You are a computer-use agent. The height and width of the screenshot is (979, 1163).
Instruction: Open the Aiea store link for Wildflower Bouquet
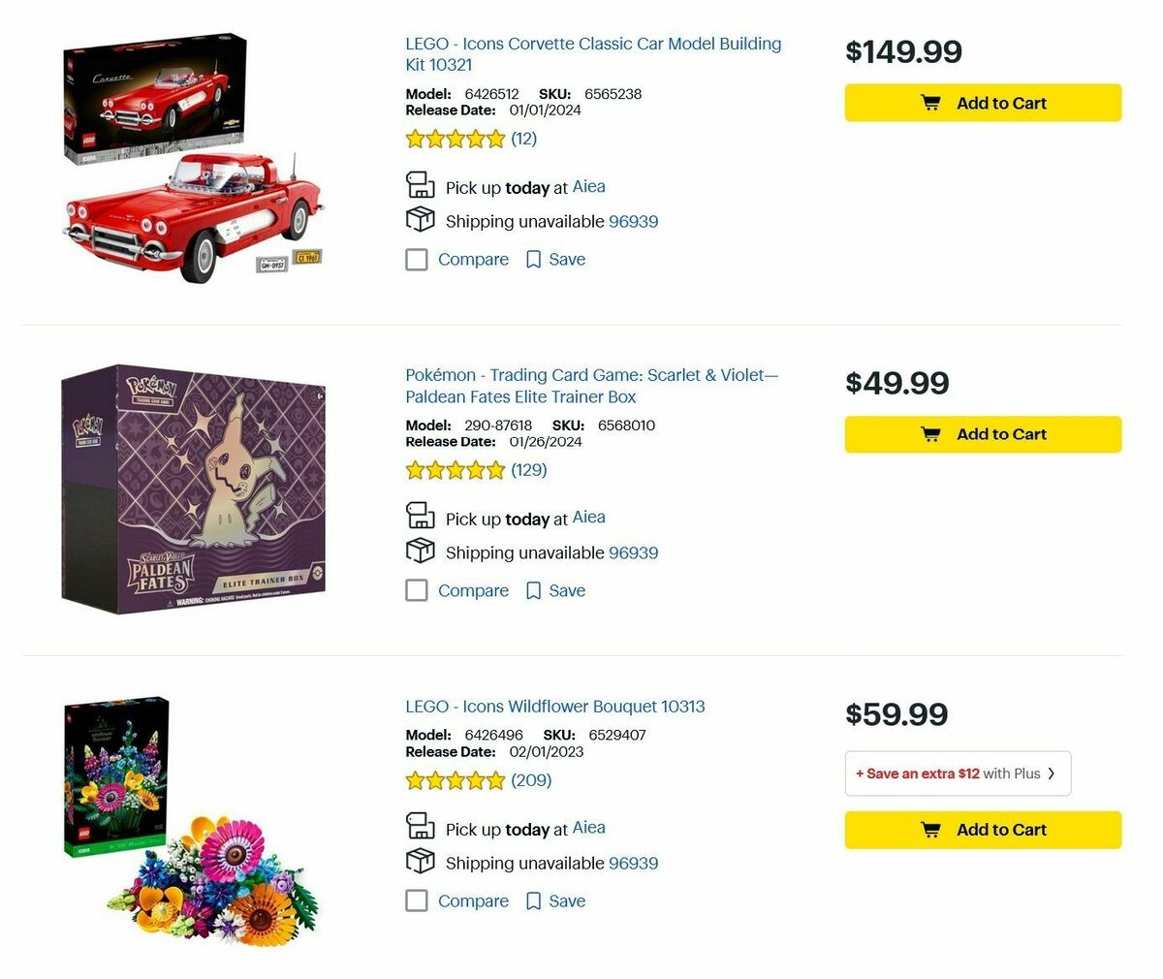pos(588,827)
